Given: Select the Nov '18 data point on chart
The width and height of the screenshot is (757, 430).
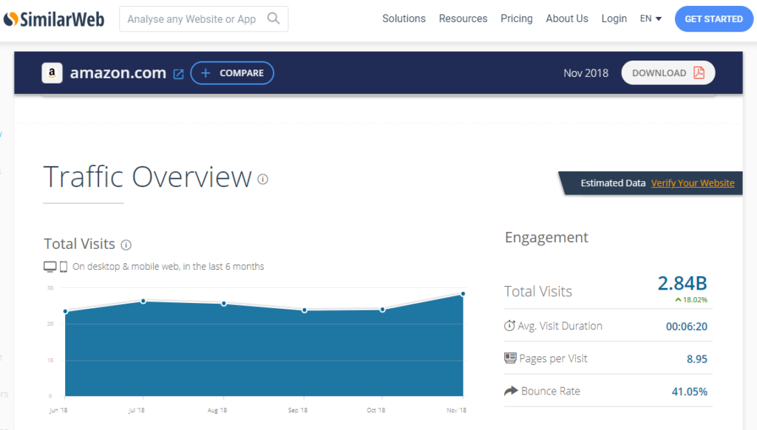Looking at the screenshot, I should coord(463,293).
